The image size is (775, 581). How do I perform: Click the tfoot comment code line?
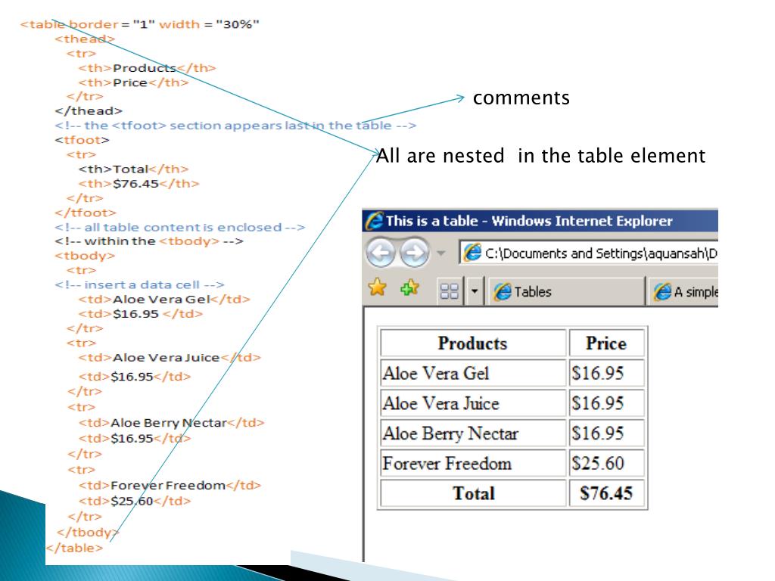coord(235,126)
